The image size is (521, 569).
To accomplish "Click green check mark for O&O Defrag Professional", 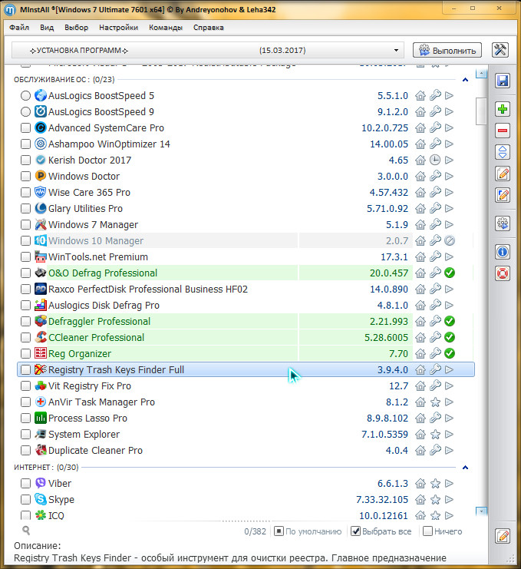I will (450, 273).
